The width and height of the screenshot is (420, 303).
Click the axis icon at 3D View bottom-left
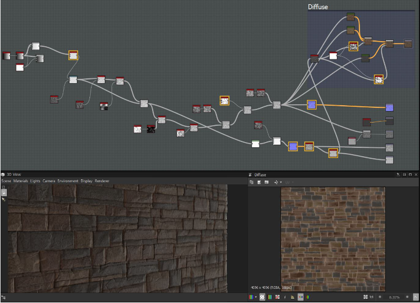click(x=3, y=297)
